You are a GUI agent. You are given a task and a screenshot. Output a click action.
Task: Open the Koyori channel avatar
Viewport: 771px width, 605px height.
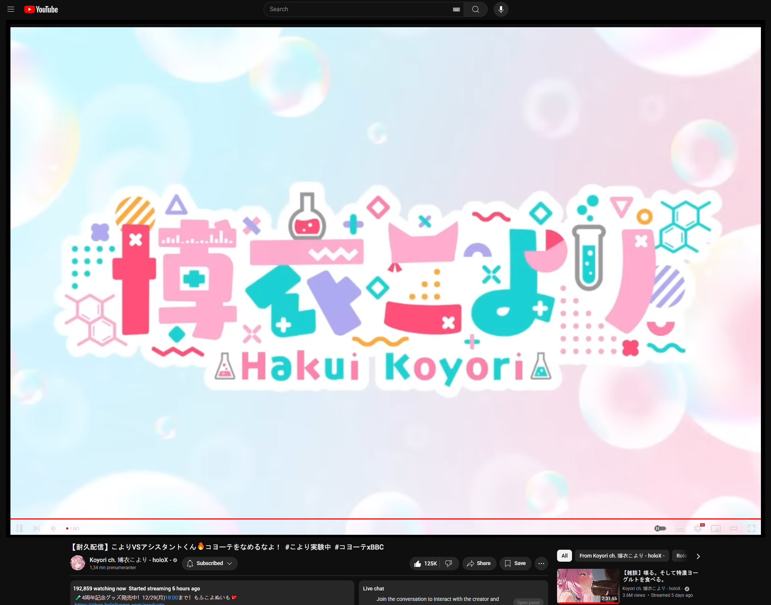[x=78, y=563]
